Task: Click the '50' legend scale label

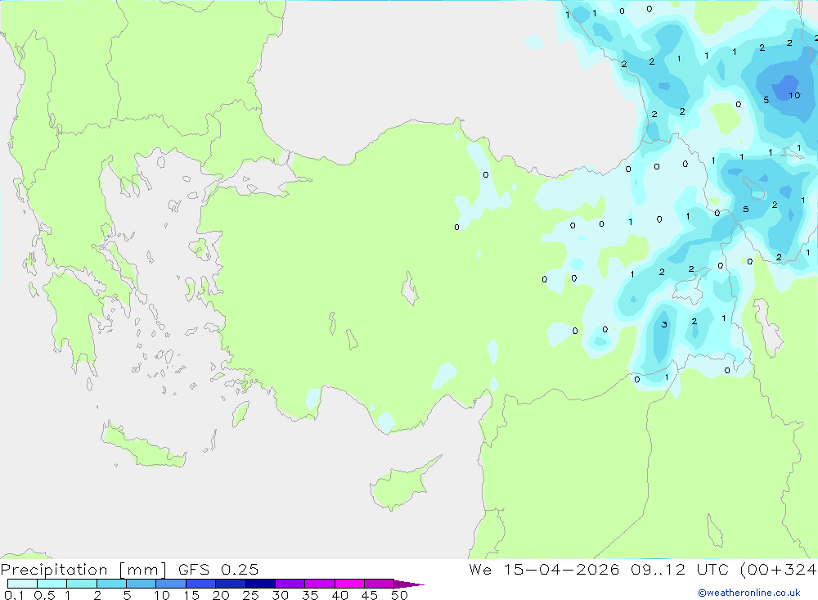Action: pyautogui.click(x=400, y=595)
